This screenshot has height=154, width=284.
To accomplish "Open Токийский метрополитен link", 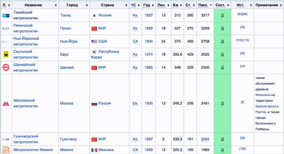I will pos(26,15).
